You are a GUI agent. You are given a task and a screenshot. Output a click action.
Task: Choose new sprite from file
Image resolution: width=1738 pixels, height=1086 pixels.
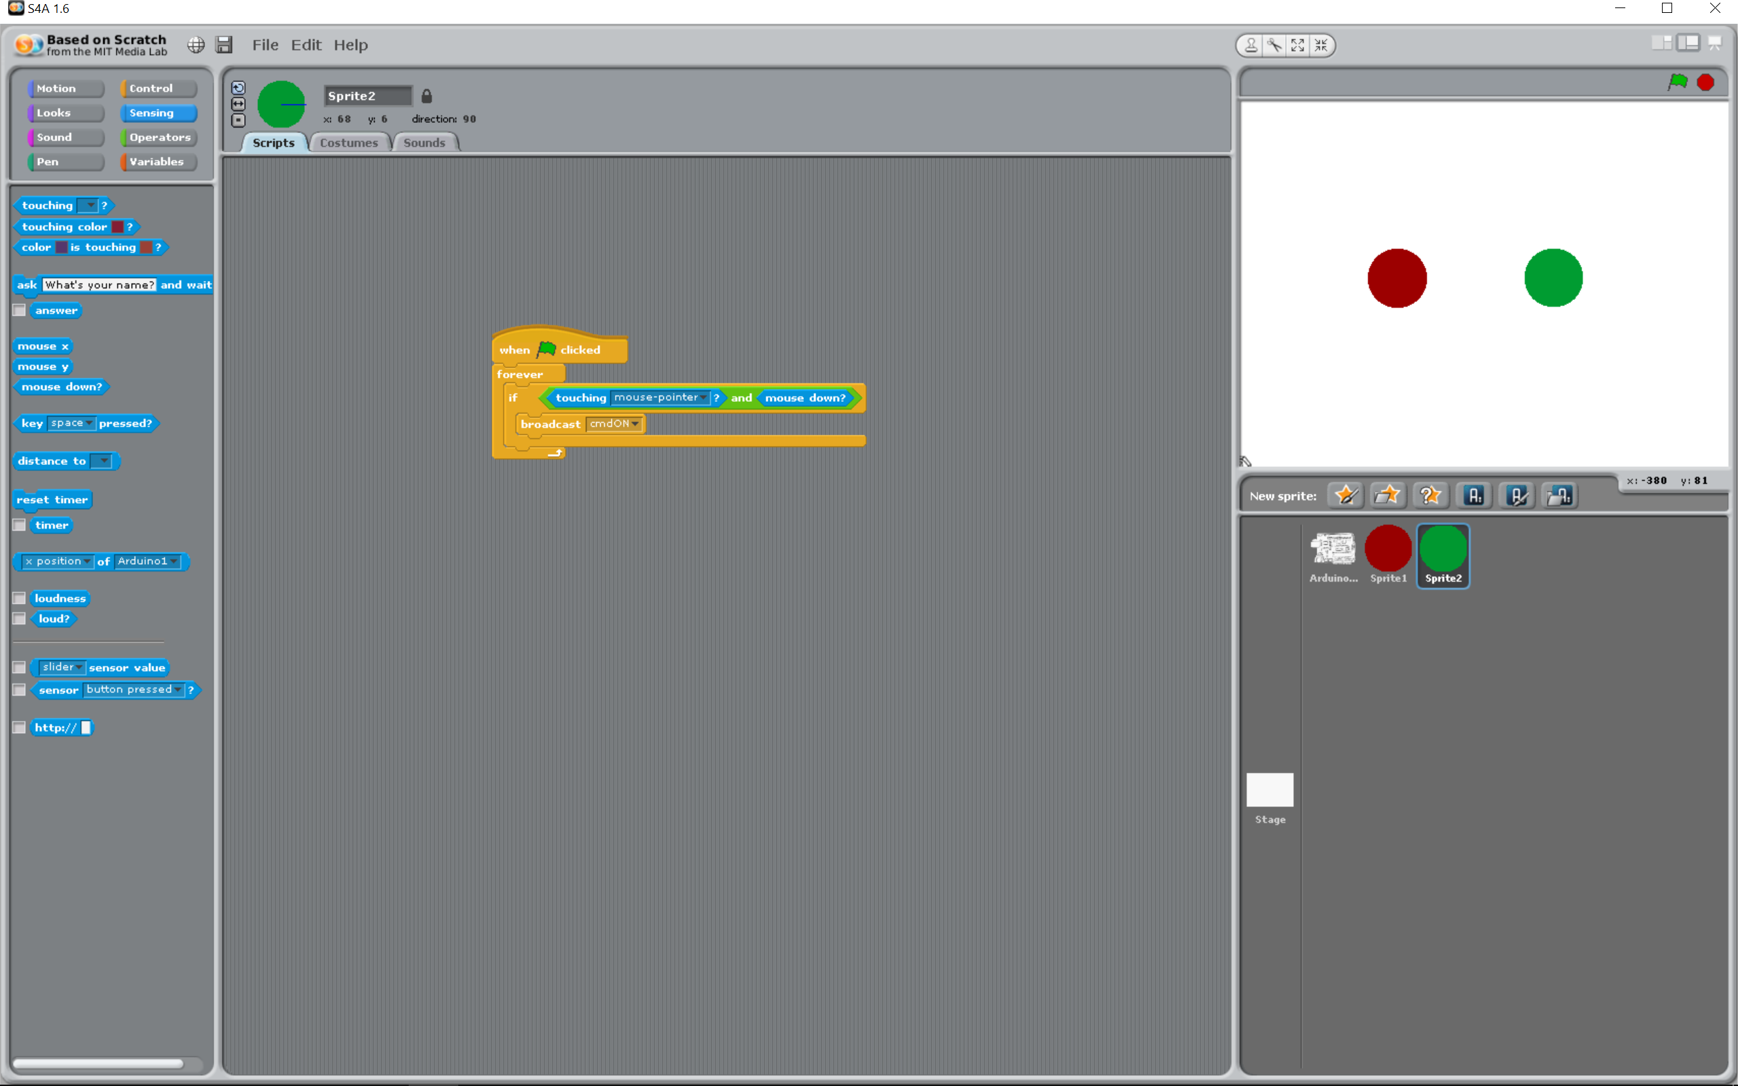pos(1388,495)
